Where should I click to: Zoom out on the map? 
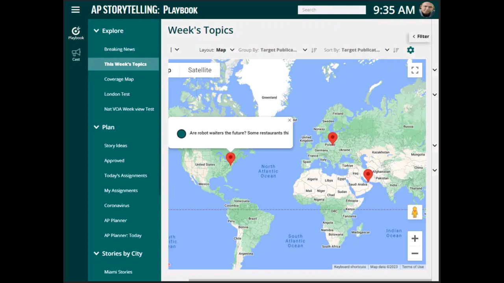[x=415, y=254]
